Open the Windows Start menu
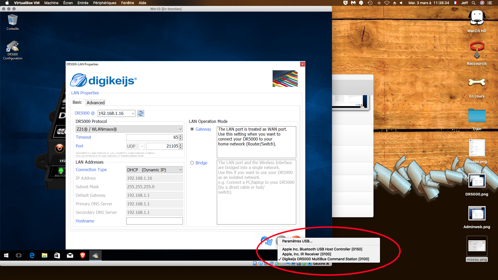498x280 pixels. 6,256
